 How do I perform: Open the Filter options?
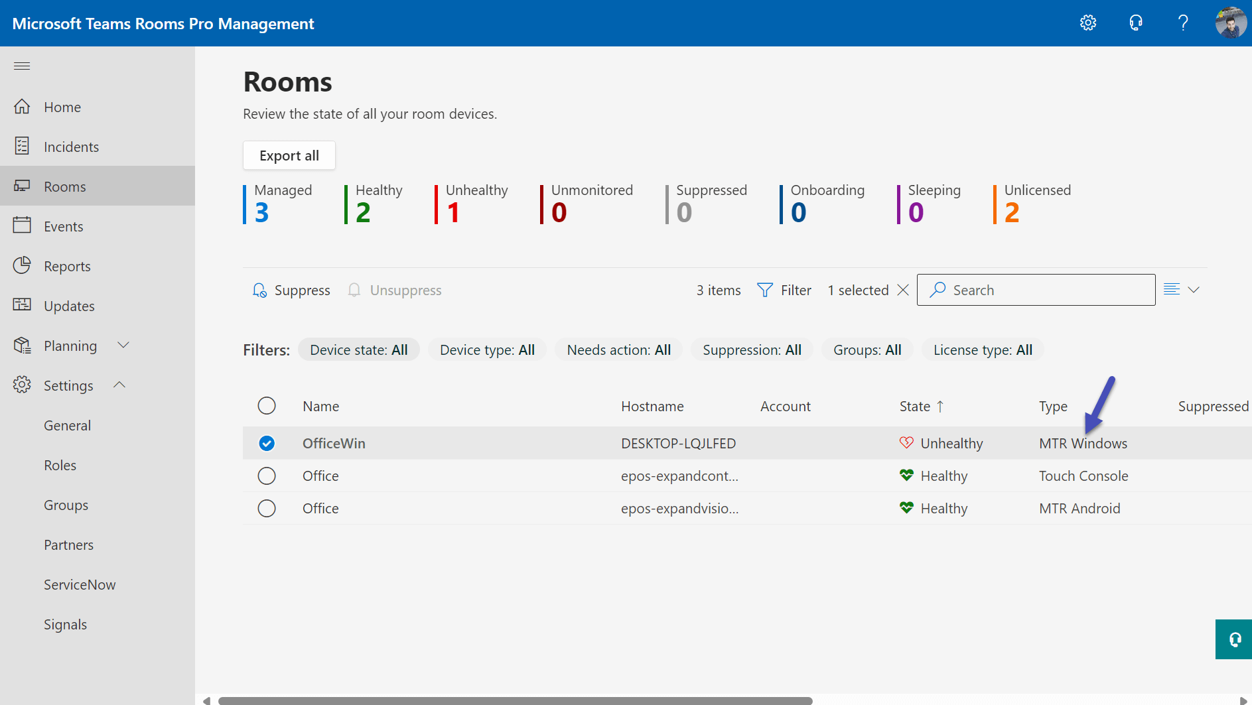[x=784, y=290]
